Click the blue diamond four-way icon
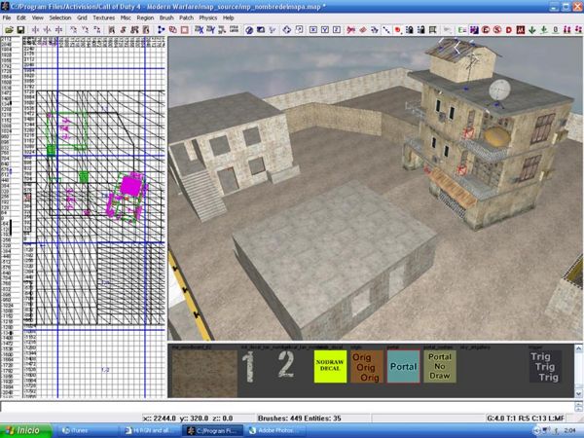 287,30
